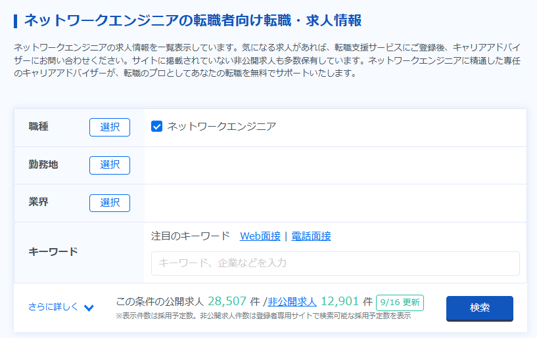
Task: Click the 職種 row label
Action: point(39,127)
